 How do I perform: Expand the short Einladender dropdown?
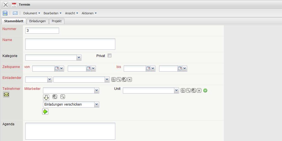point(50,79)
